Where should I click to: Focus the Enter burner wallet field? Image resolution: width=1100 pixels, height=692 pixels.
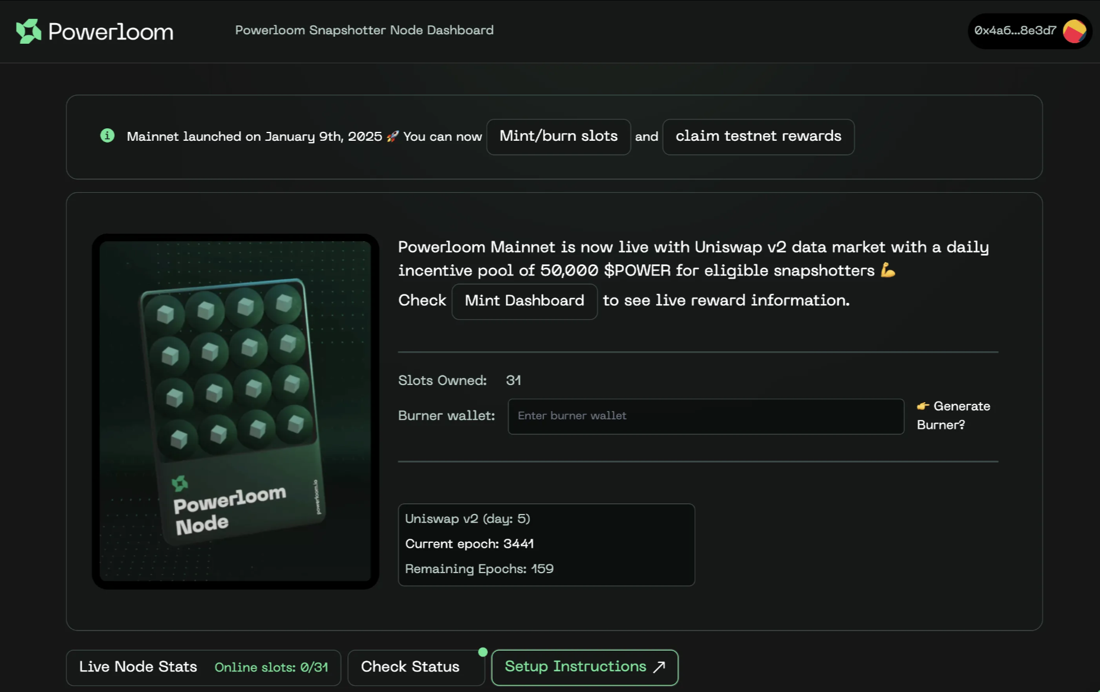pos(706,416)
